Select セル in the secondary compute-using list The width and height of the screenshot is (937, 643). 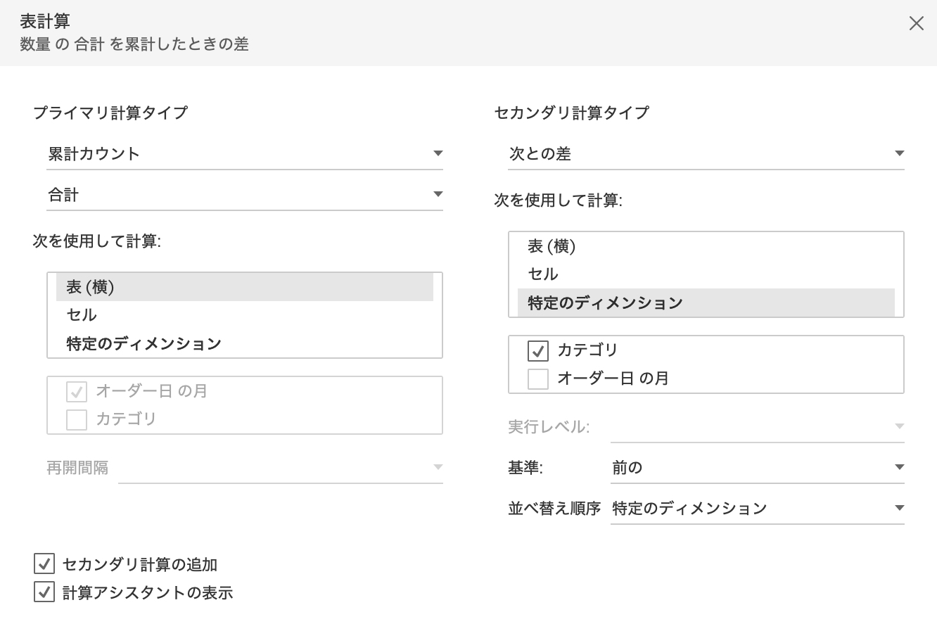(706, 274)
